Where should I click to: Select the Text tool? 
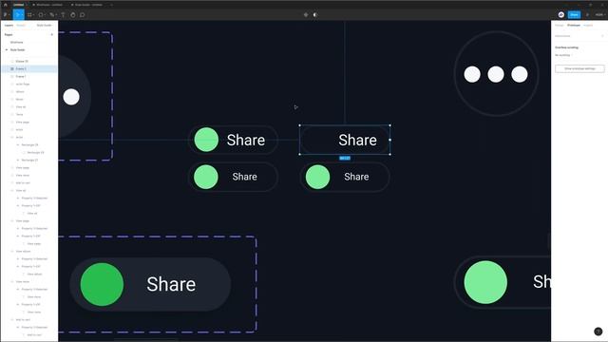click(63, 15)
